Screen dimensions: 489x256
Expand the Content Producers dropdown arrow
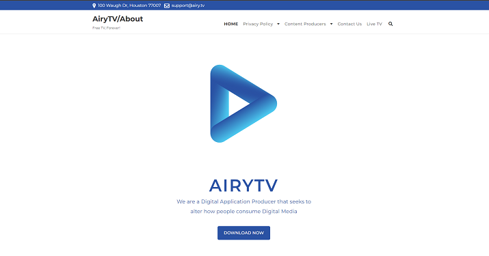331,24
